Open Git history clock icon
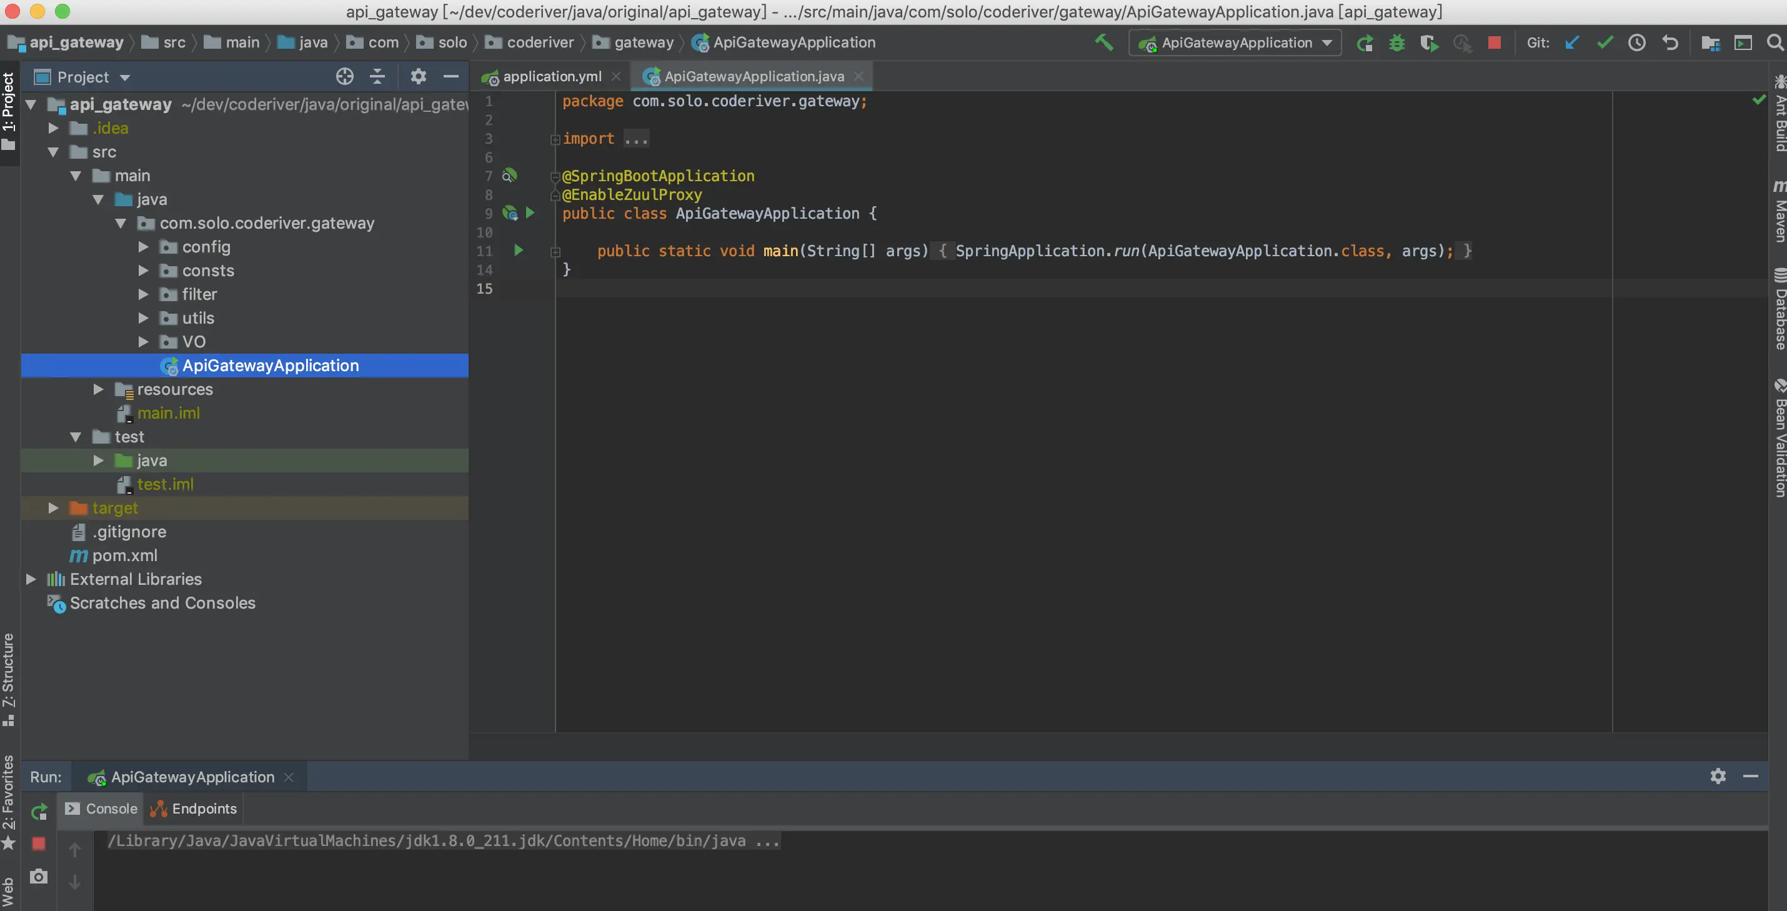The height and width of the screenshot is (911, 1787). (x=1636, y=43)
